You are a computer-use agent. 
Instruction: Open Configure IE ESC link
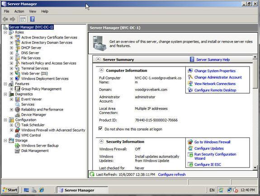point(208,165)
